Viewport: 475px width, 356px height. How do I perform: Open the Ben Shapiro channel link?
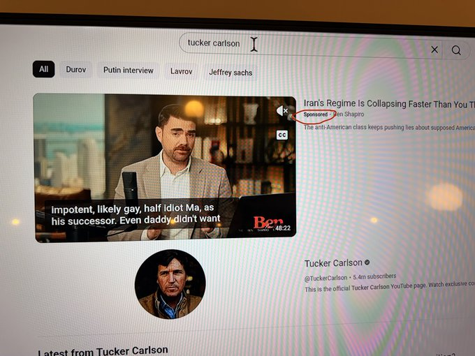click(349, 114)
